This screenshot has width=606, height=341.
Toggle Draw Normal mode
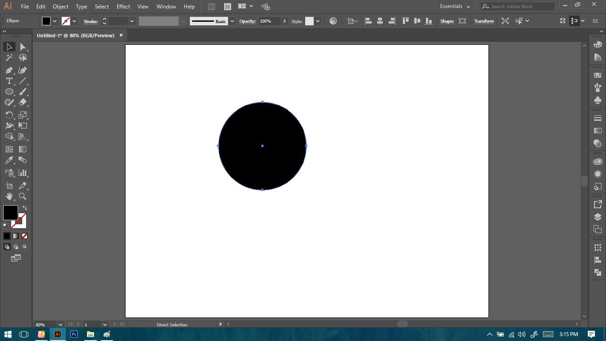tap(7, 247)
